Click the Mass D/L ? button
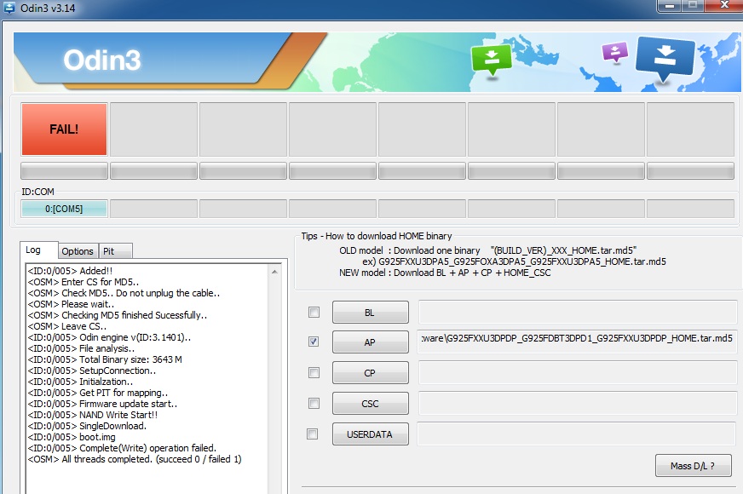Viewport: 743px width, 494px height. (693, 466)
